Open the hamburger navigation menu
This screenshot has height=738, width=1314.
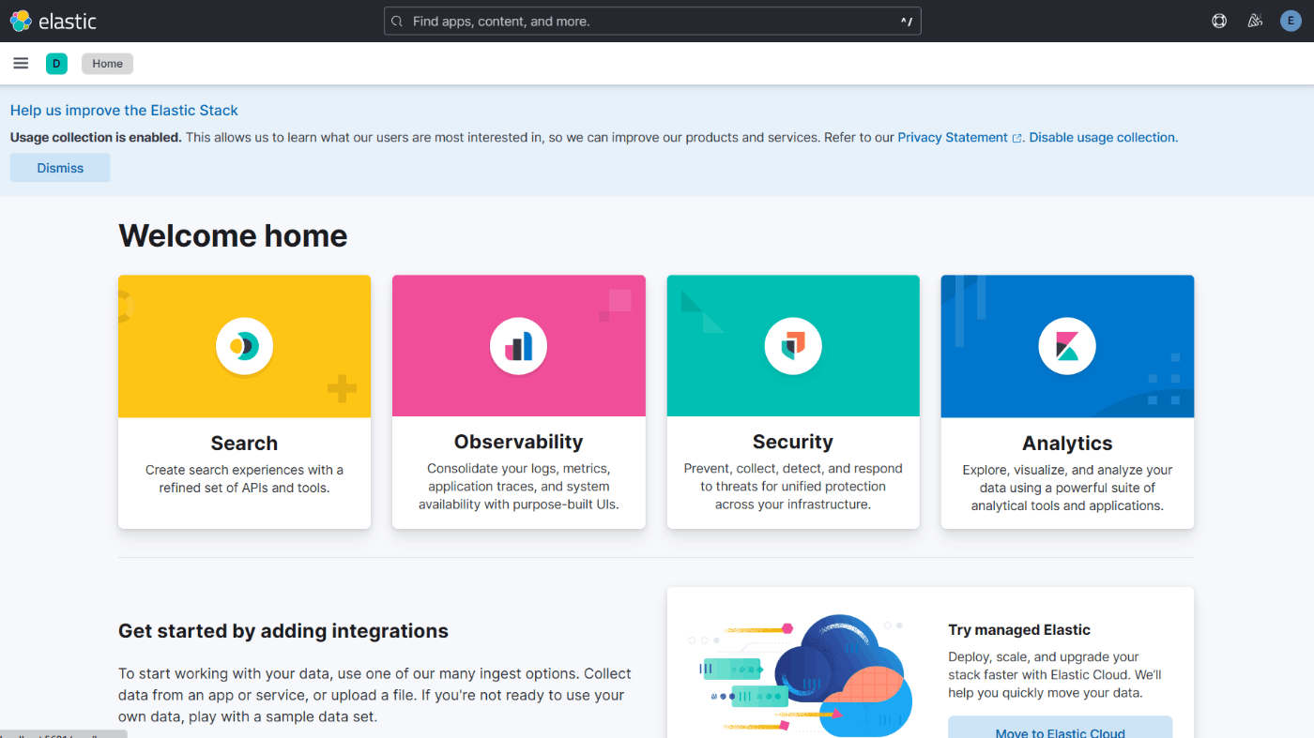(x=21, y=64)
